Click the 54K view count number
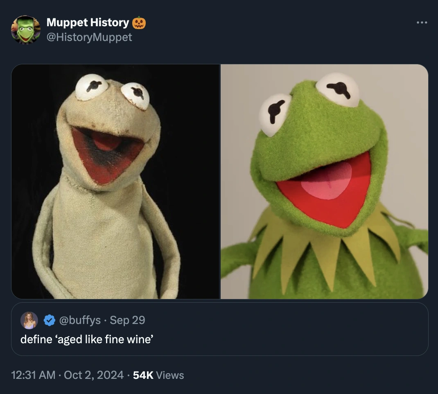438x394 pixels. click(143, 375)
